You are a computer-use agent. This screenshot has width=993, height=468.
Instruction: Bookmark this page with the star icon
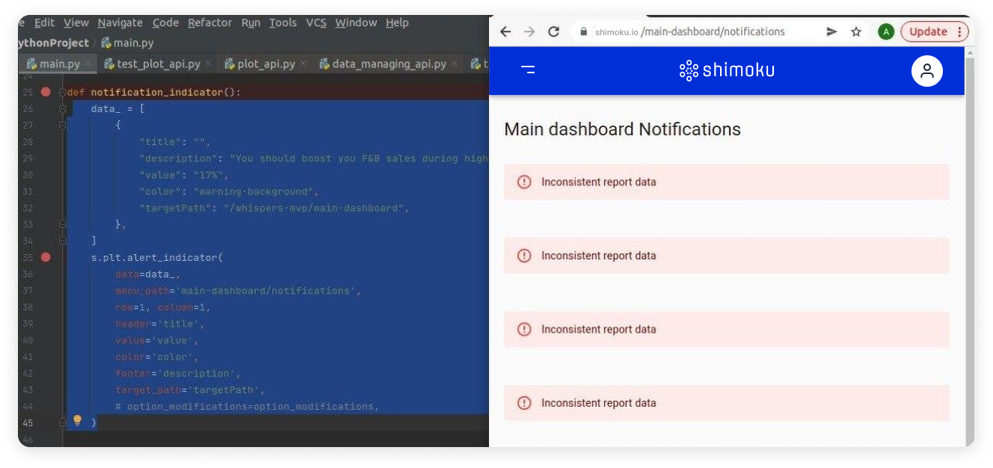coord(856,31)
